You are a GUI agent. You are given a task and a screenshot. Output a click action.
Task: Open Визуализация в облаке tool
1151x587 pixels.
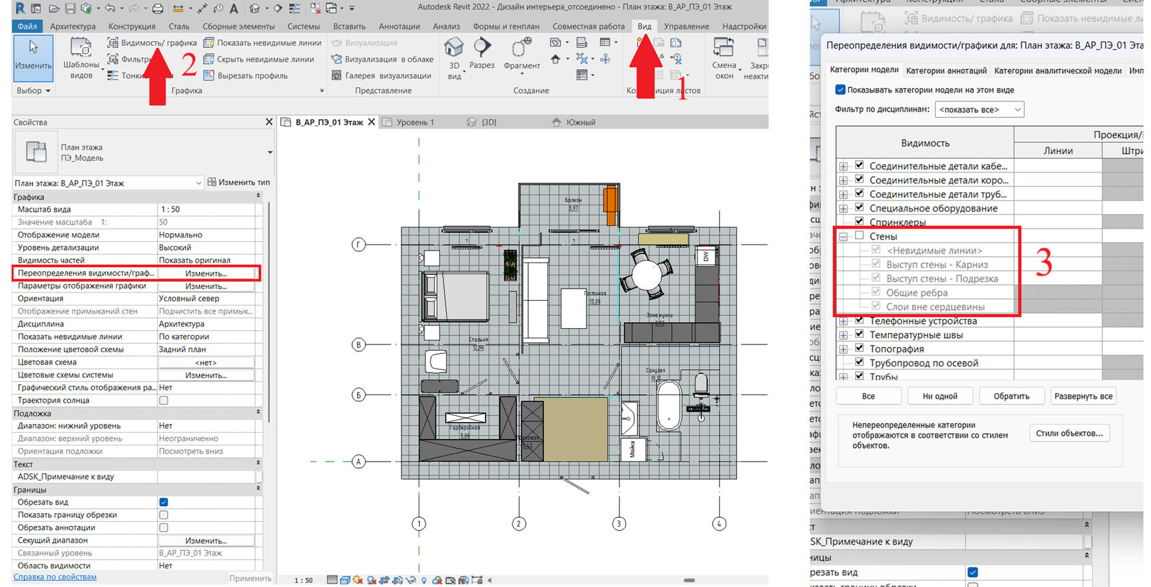[x=382, y=59]
